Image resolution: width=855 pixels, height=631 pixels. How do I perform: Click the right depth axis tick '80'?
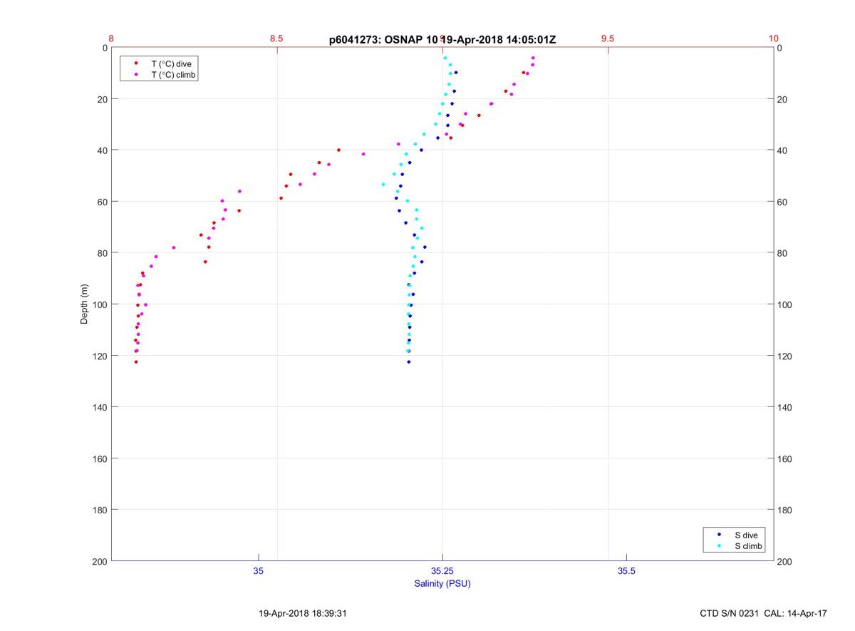(x=782, y=253)
